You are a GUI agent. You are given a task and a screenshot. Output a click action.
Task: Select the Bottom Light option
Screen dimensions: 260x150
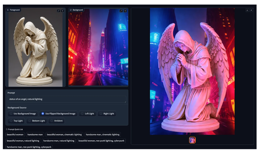click(36, 121)
